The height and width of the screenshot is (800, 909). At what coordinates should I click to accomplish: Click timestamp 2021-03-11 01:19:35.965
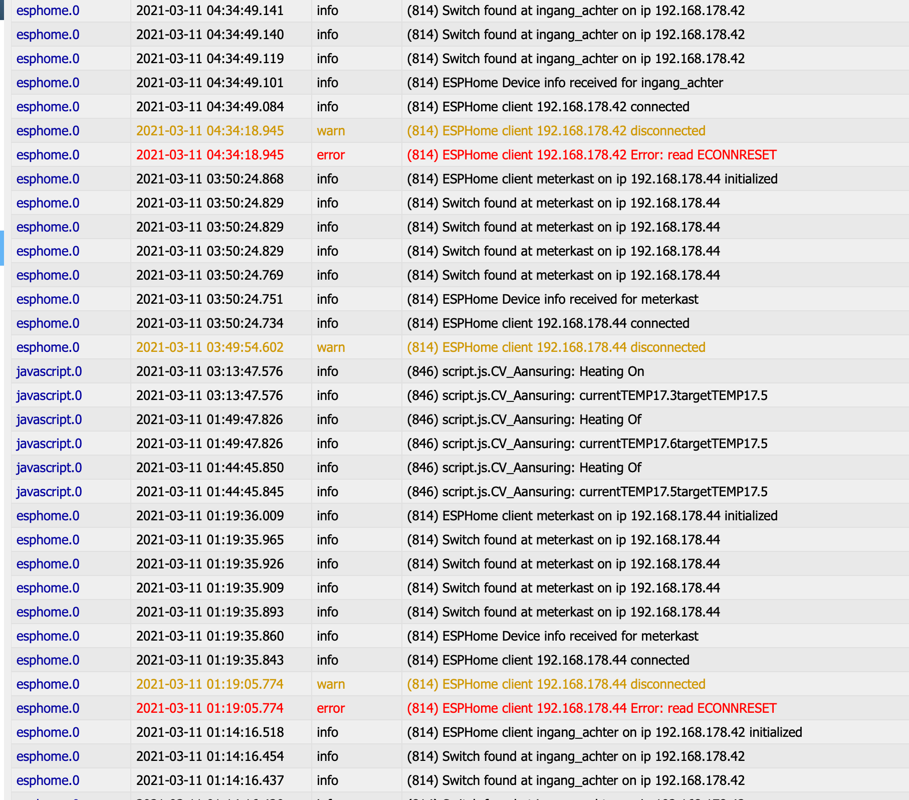210,540
